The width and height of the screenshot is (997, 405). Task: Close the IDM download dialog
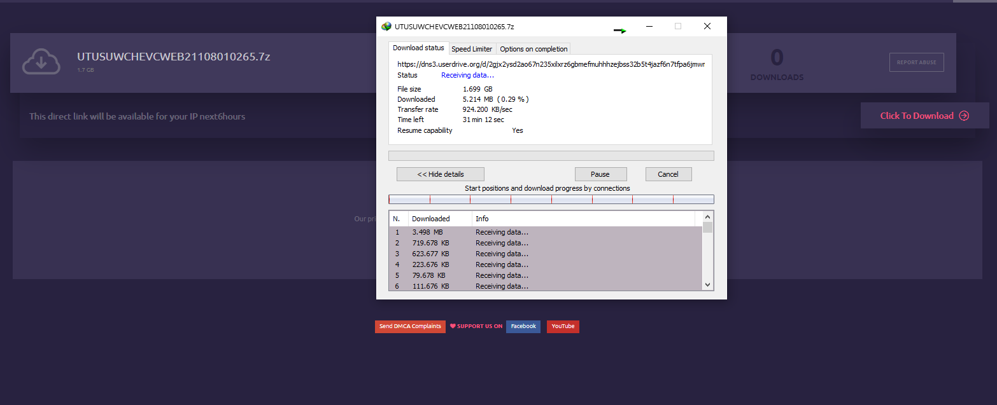pyautogui.click(x=707, y=26)
